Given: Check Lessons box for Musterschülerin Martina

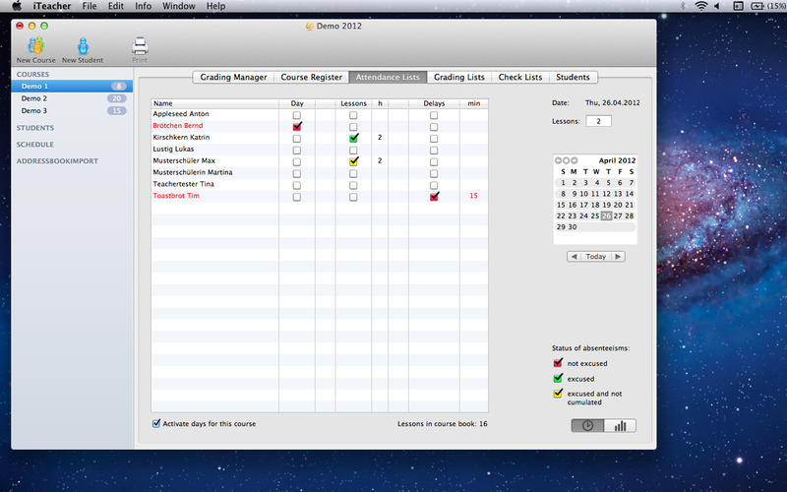Looking at the screenshot, I should coord(353,174).
